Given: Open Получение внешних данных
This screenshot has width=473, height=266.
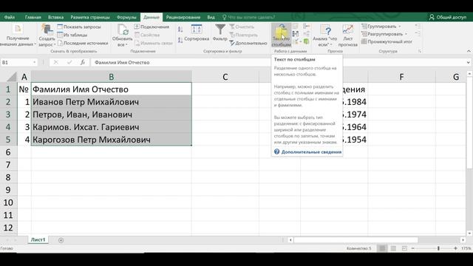Looking at the screenshot, I should point(18,35).
